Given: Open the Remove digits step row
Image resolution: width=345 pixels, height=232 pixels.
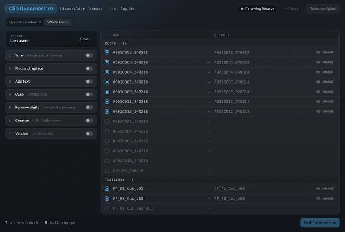Looking at the screenshot, I should 51,108.
